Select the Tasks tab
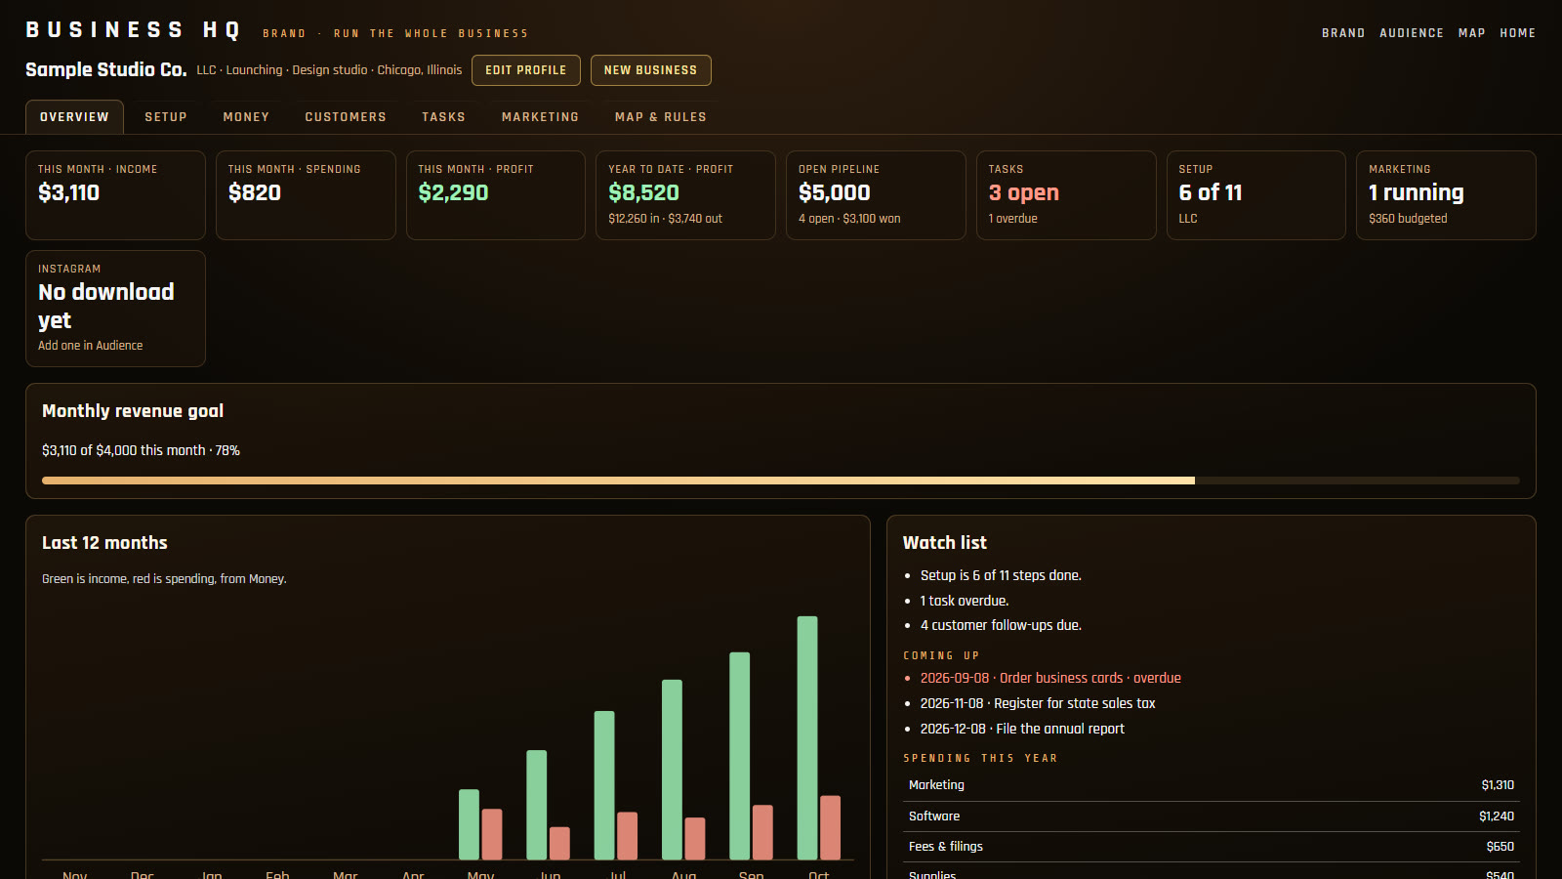This screenshot has width=1562, height=879. click(443, 117)
